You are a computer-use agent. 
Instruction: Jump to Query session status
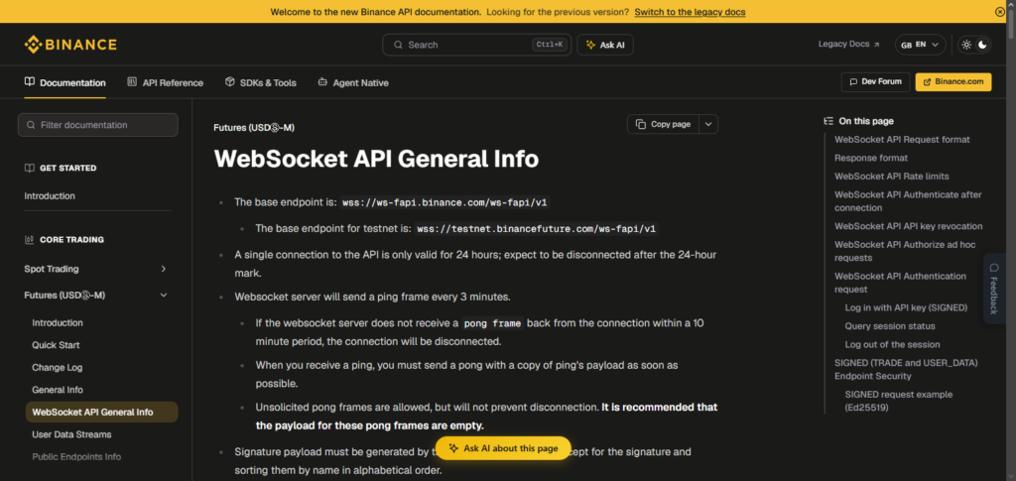click(890, 326)
